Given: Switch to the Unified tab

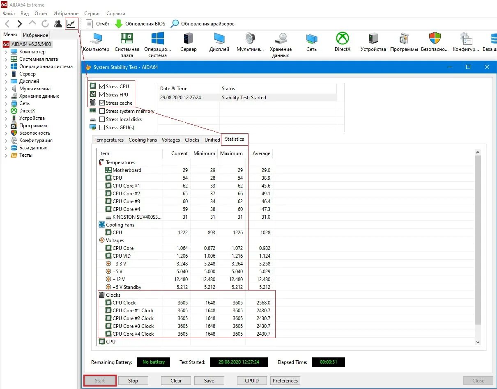Looking at the screenshot, I should 212,140.
